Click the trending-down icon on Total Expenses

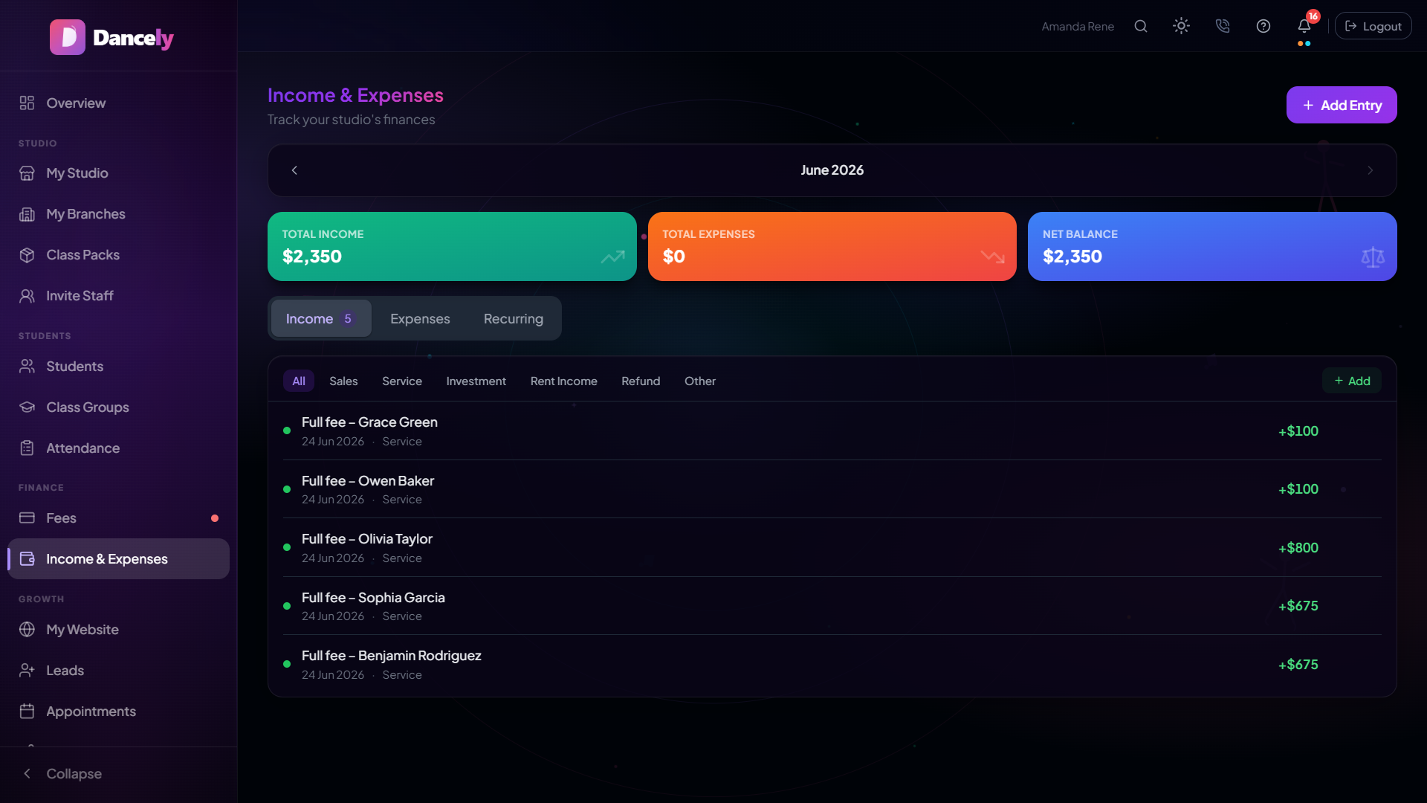click(x=992, y=257)
